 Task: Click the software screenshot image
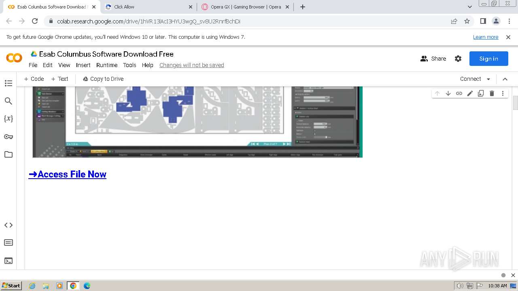coord(197,122)
